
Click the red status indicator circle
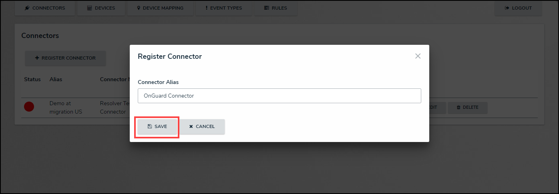[29, 107]
